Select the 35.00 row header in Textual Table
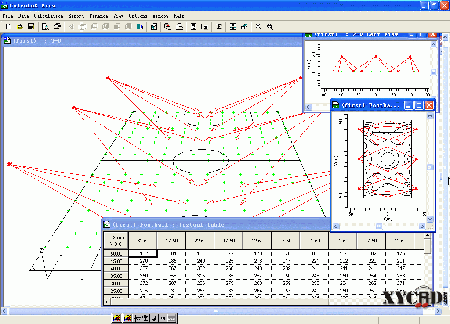This screenshot has width=450, height=324. [116, 276]
